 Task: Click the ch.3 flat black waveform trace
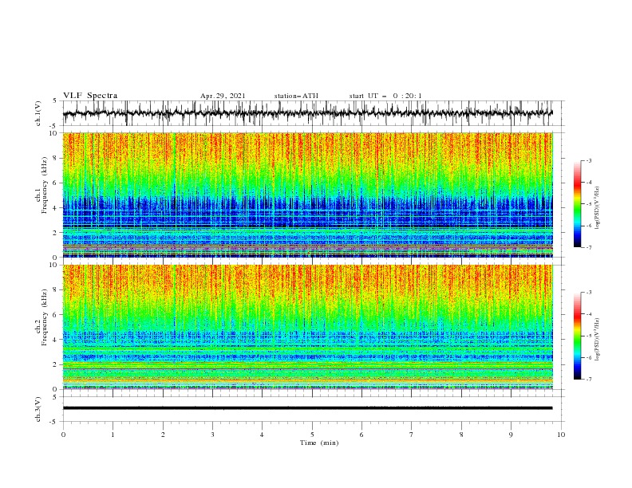pyautogui.click(x=307, y=408)
